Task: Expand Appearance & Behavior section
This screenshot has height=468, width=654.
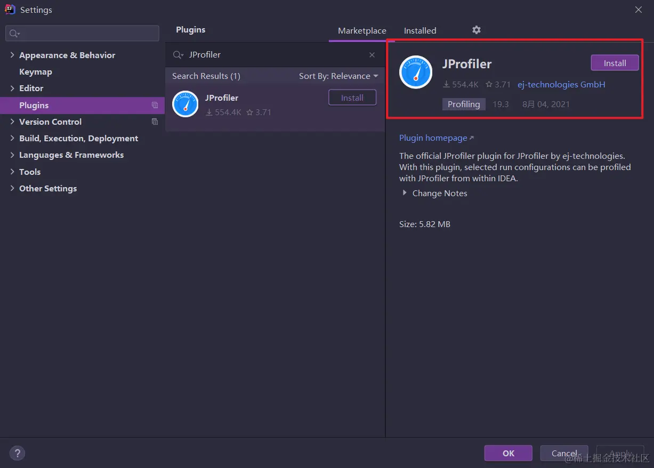Action: tap(12, 55)
